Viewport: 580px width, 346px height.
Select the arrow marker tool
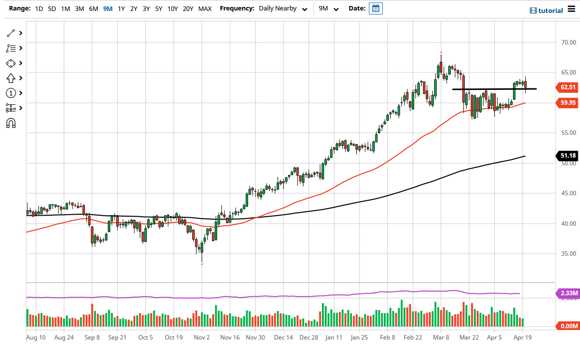10,78
